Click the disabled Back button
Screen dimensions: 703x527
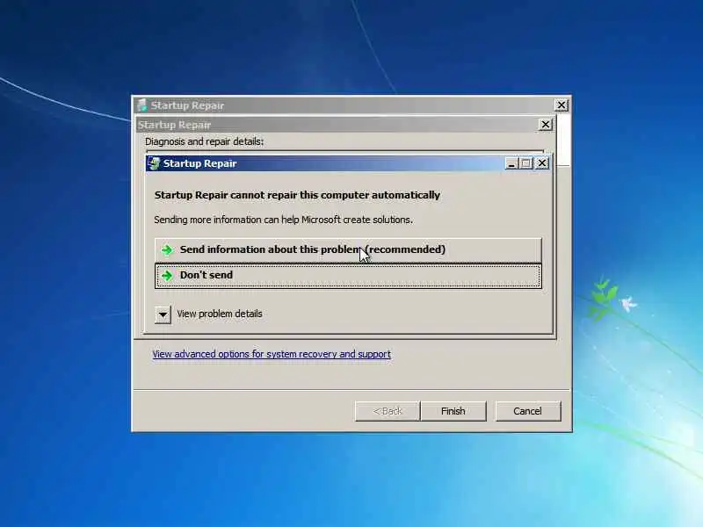coord(388,411)
